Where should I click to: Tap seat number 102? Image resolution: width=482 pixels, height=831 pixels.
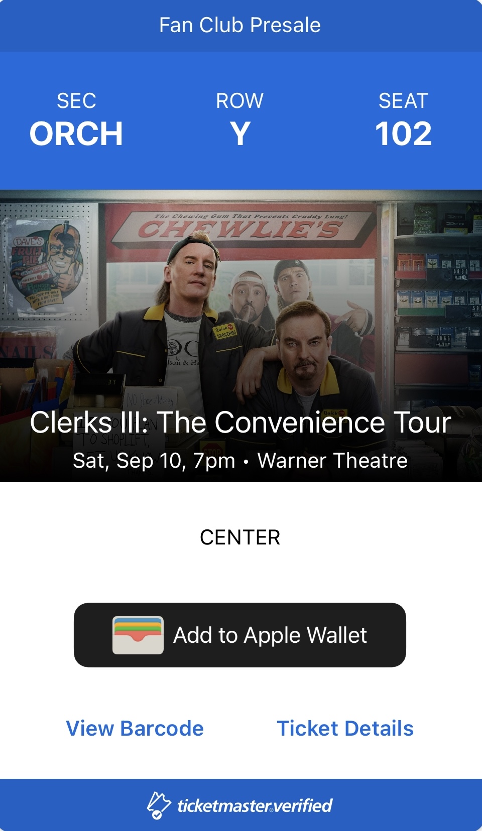[x=404, y=134]
